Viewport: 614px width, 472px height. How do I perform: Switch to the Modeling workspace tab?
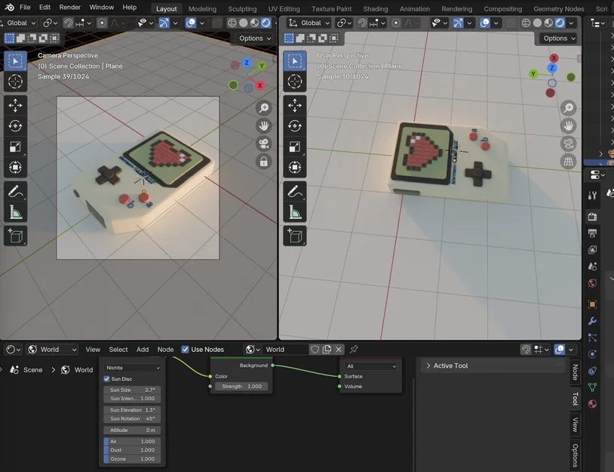pyautogui.click(x=202, y=8)
